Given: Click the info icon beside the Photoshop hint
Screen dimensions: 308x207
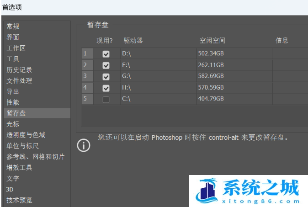Looking at the screenshot, I should pos(84,145).
